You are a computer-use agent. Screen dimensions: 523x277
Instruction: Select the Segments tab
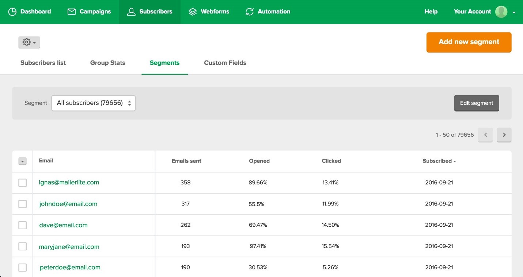click(164, 63)
